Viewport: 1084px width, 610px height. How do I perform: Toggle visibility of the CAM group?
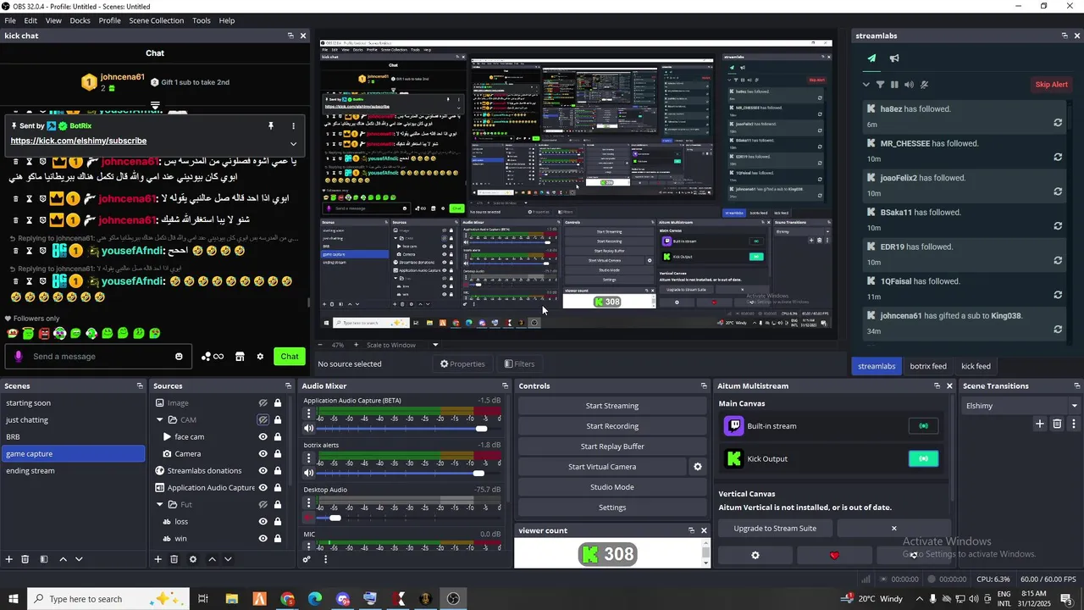point(263,420)
